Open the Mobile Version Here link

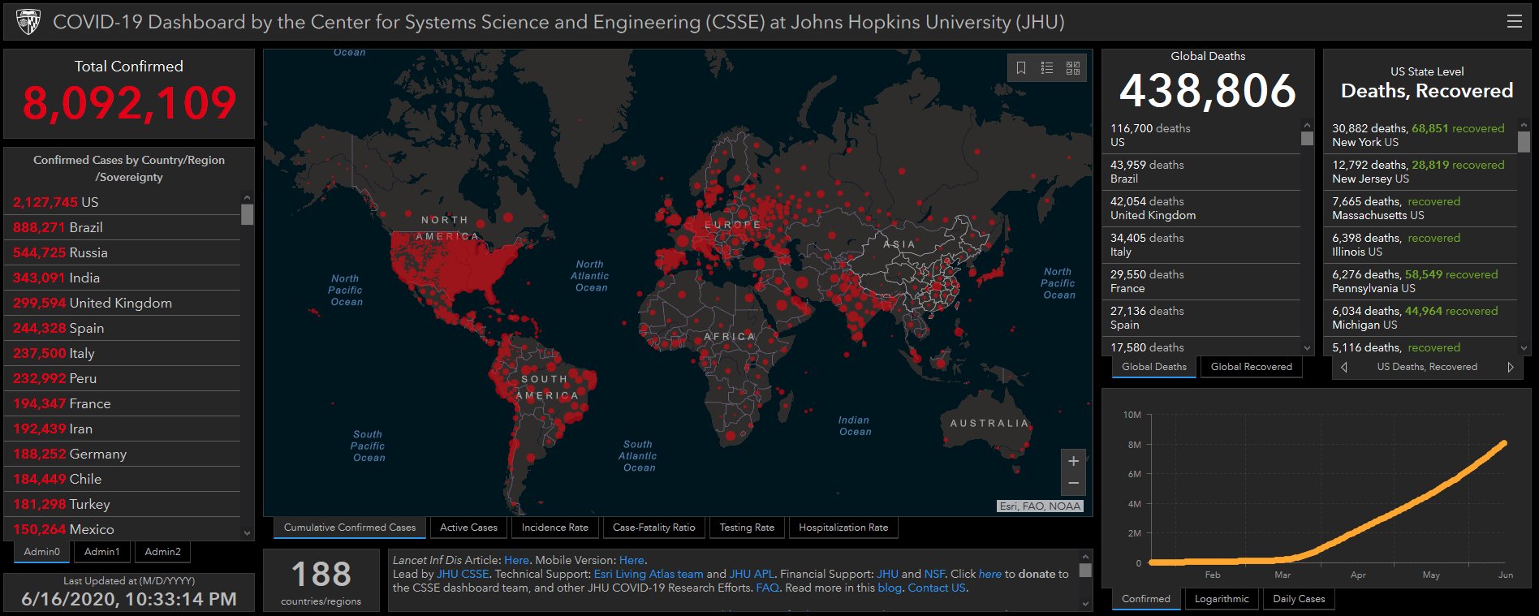pyautogui.click(x=632, y=560)
